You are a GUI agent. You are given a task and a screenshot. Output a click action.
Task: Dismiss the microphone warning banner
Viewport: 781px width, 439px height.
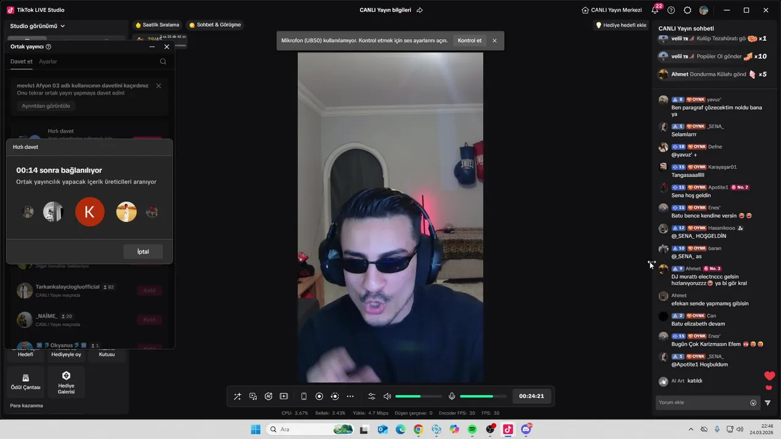(x=494, y=41)
